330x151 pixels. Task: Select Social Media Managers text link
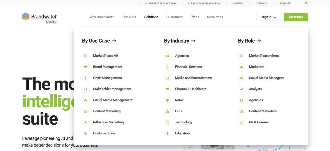tap(266, 78)
